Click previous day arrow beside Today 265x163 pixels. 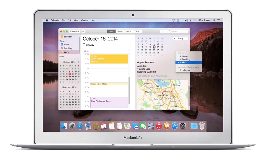[175, 38]
